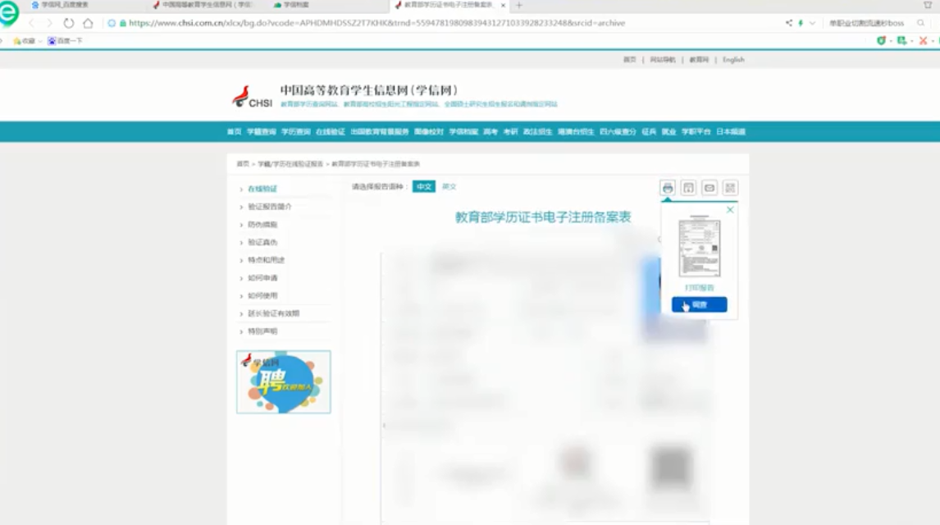Open 港澳台招生 in navigation bar

576,132
